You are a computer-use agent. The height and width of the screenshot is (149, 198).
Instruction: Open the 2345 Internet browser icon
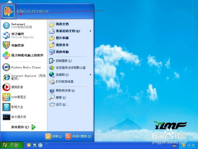6,25
